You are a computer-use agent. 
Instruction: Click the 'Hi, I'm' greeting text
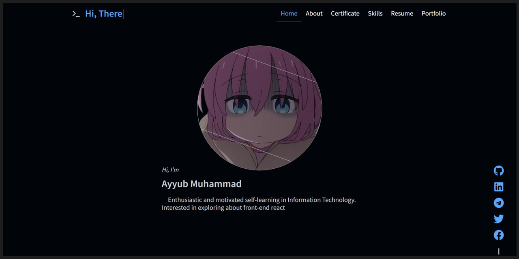[x=170, y=170]
